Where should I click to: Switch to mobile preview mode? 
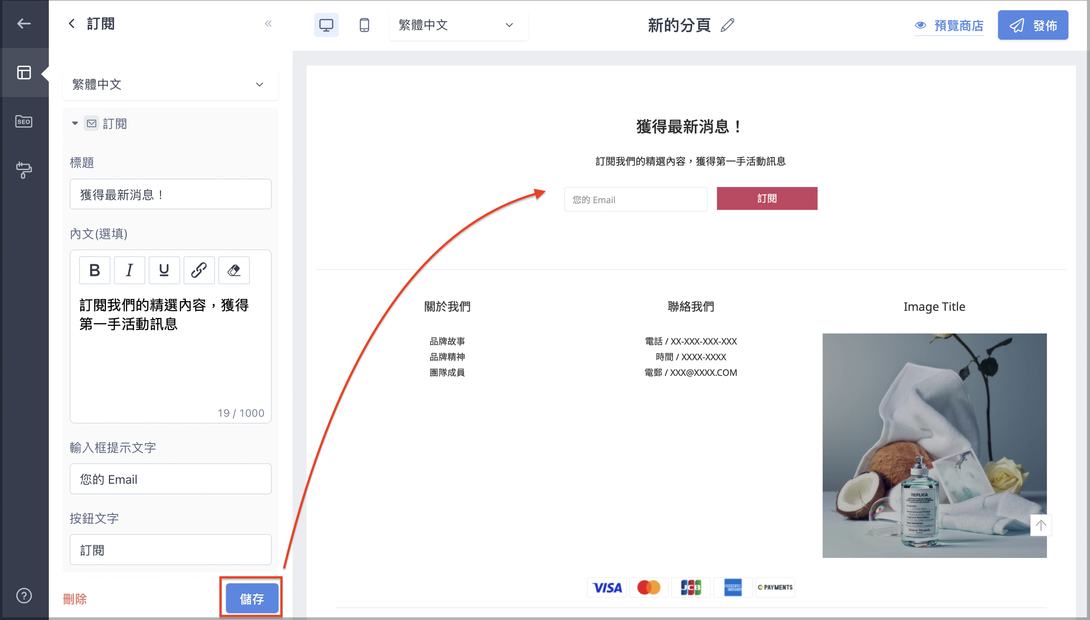(x=364, y=25)
